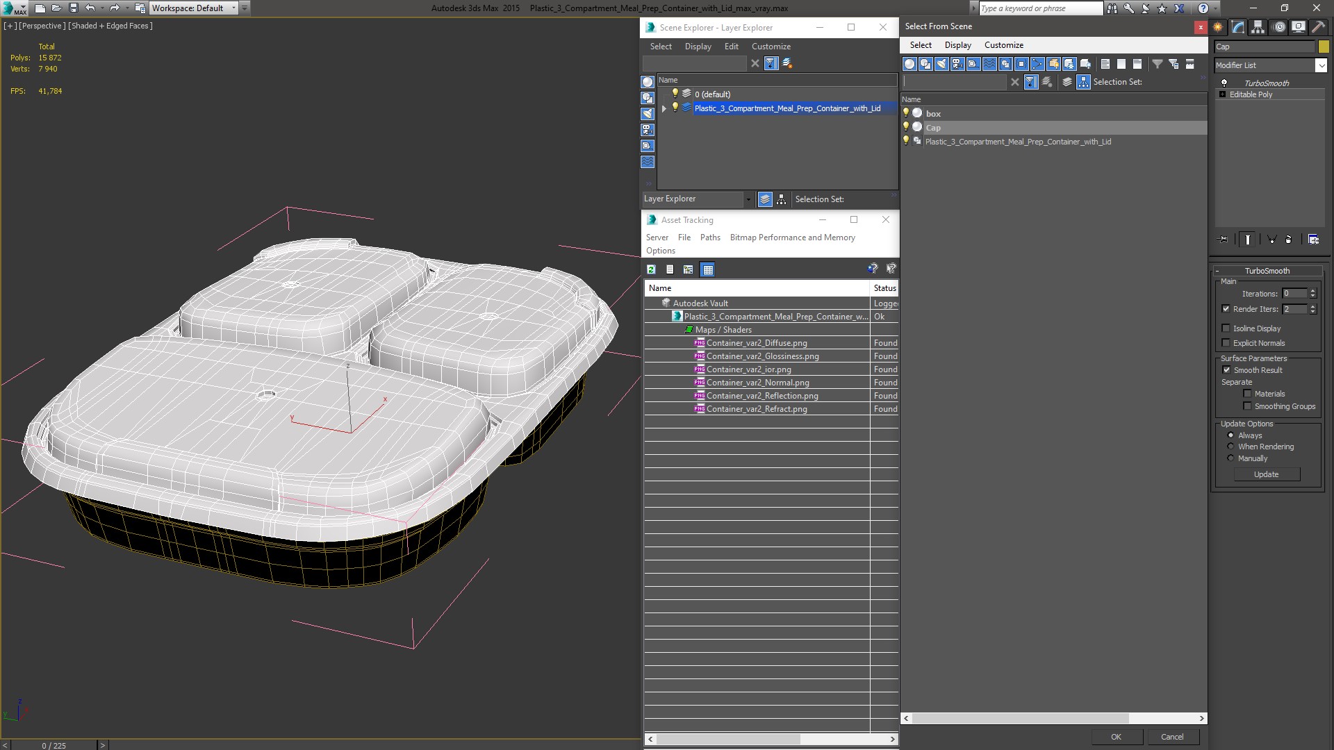
Task: Open the Modifier List dropdown
Action: pos(1321,65)
